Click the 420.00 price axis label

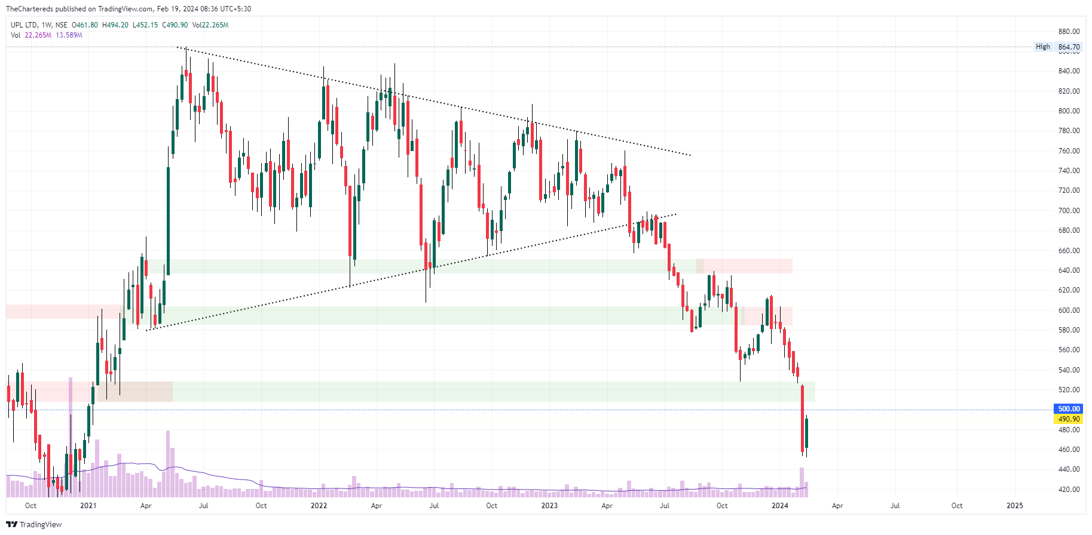coord(1069,490)
